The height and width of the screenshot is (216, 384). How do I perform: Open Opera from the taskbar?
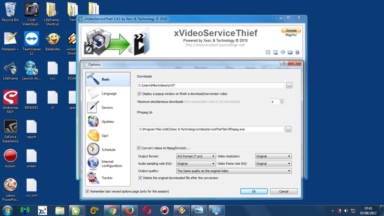(147, 211)
